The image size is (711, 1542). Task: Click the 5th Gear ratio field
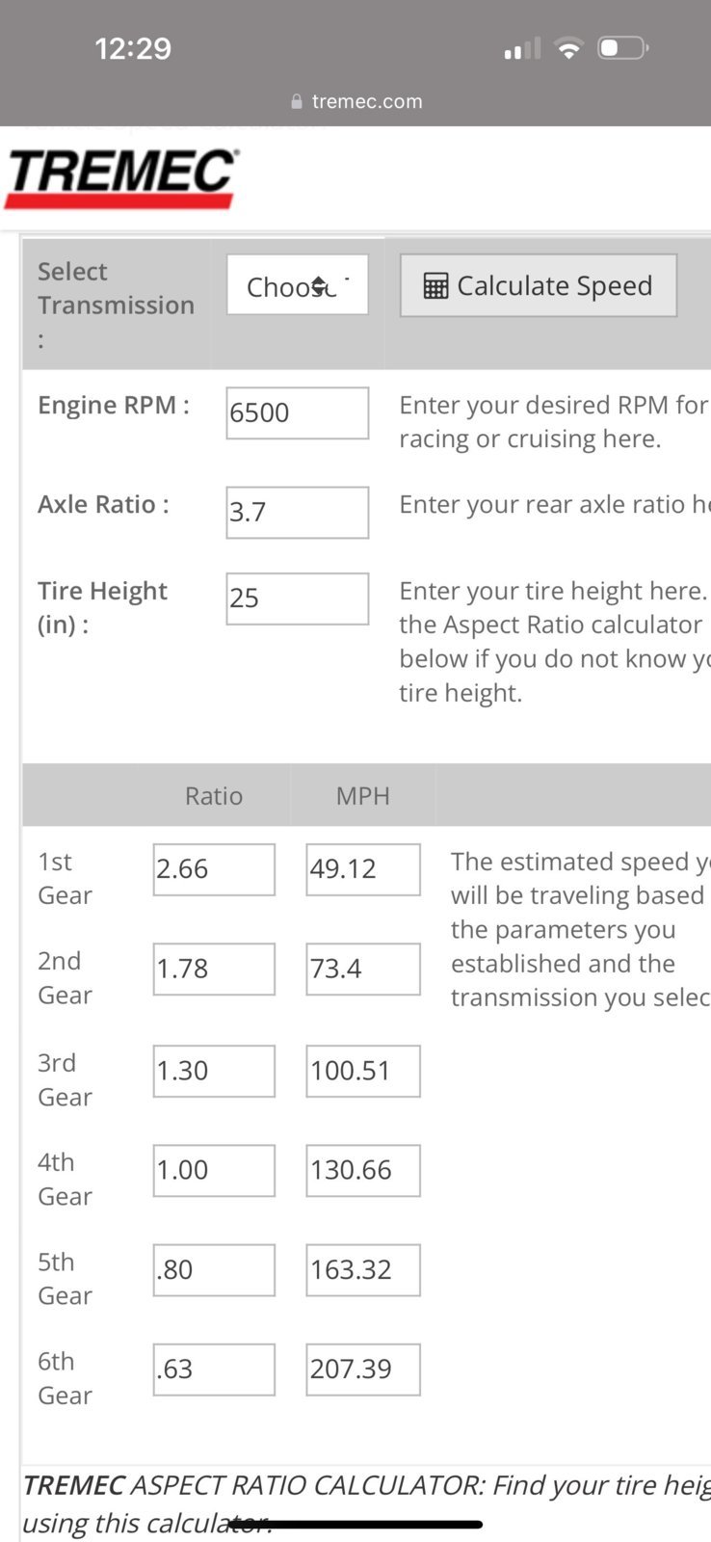pos(214,1270)
